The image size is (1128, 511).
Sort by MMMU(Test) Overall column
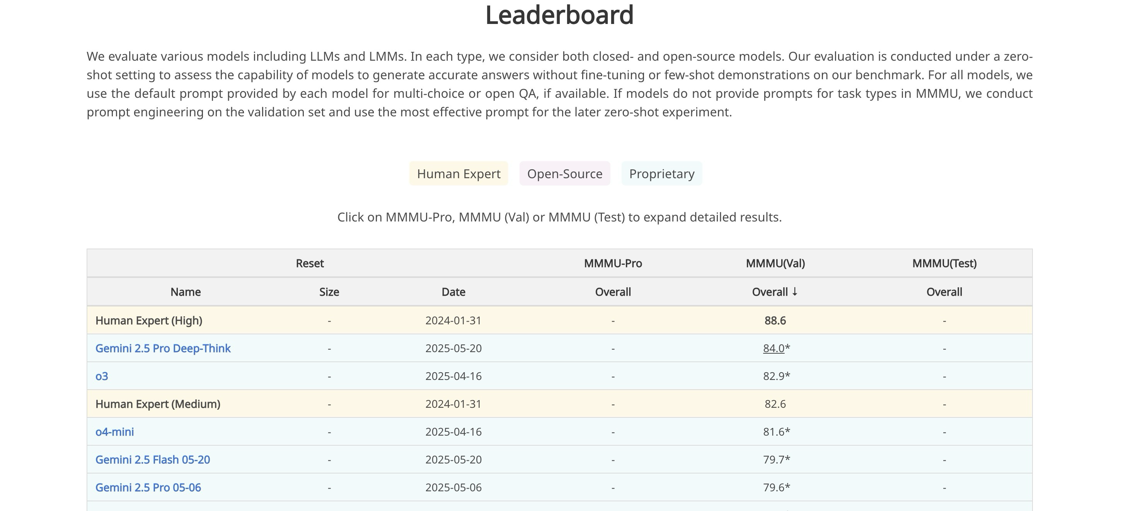944,292
